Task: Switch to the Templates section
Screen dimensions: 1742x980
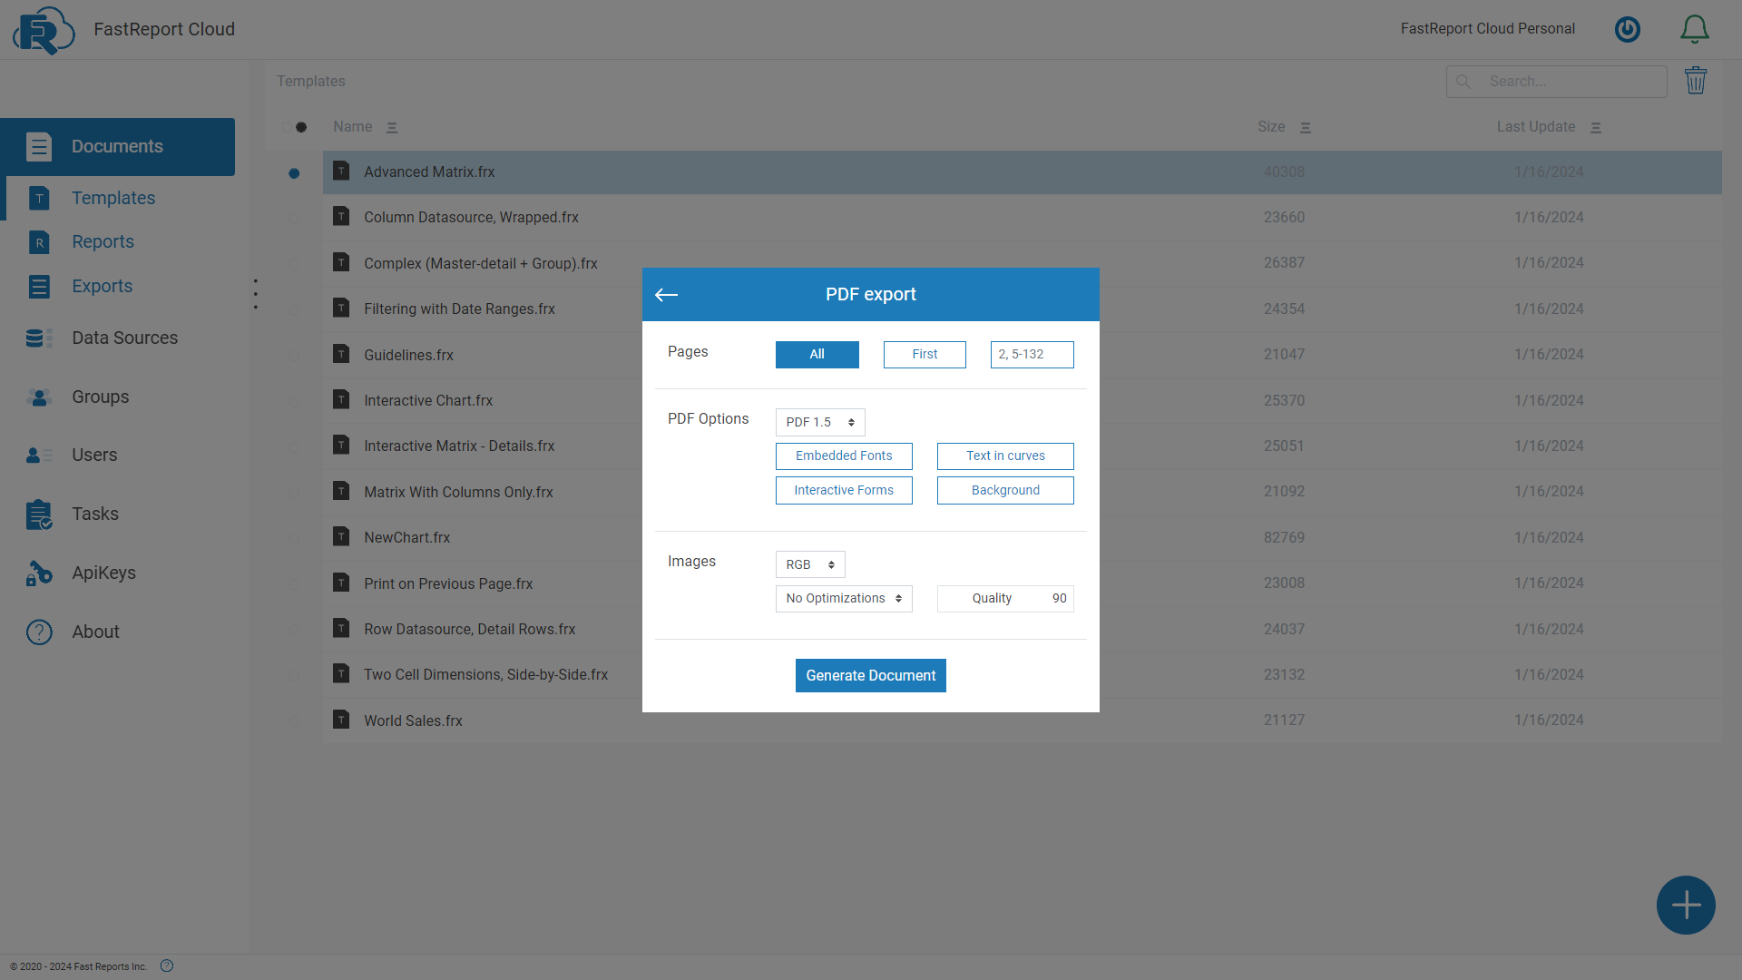Action: (113, 198)
